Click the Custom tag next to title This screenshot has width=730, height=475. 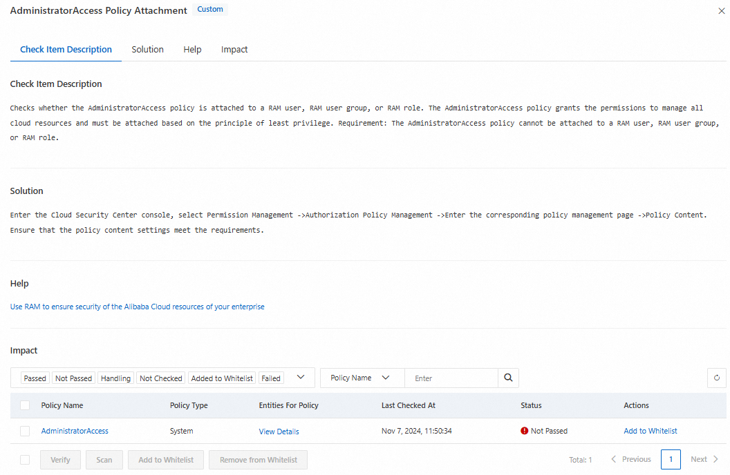[x=210, y=9]
